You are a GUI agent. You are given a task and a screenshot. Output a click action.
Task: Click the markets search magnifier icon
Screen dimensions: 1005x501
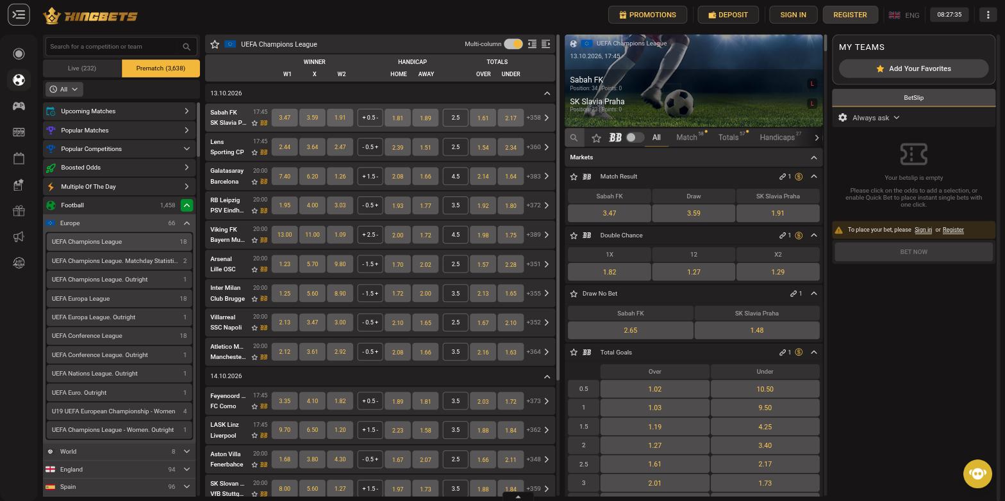pyautogui.click(x=574, y=138)
